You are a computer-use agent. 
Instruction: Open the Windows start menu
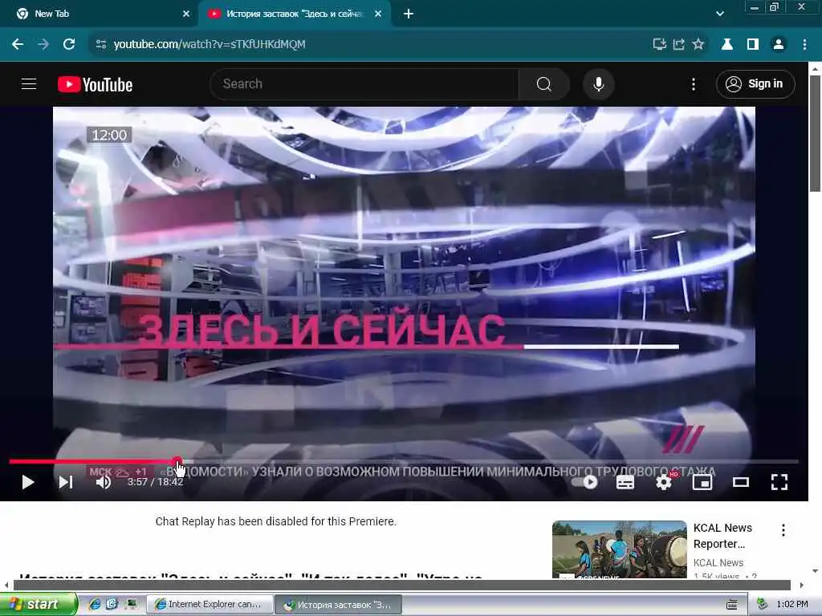pyautogui.click(x=39, y=604)
